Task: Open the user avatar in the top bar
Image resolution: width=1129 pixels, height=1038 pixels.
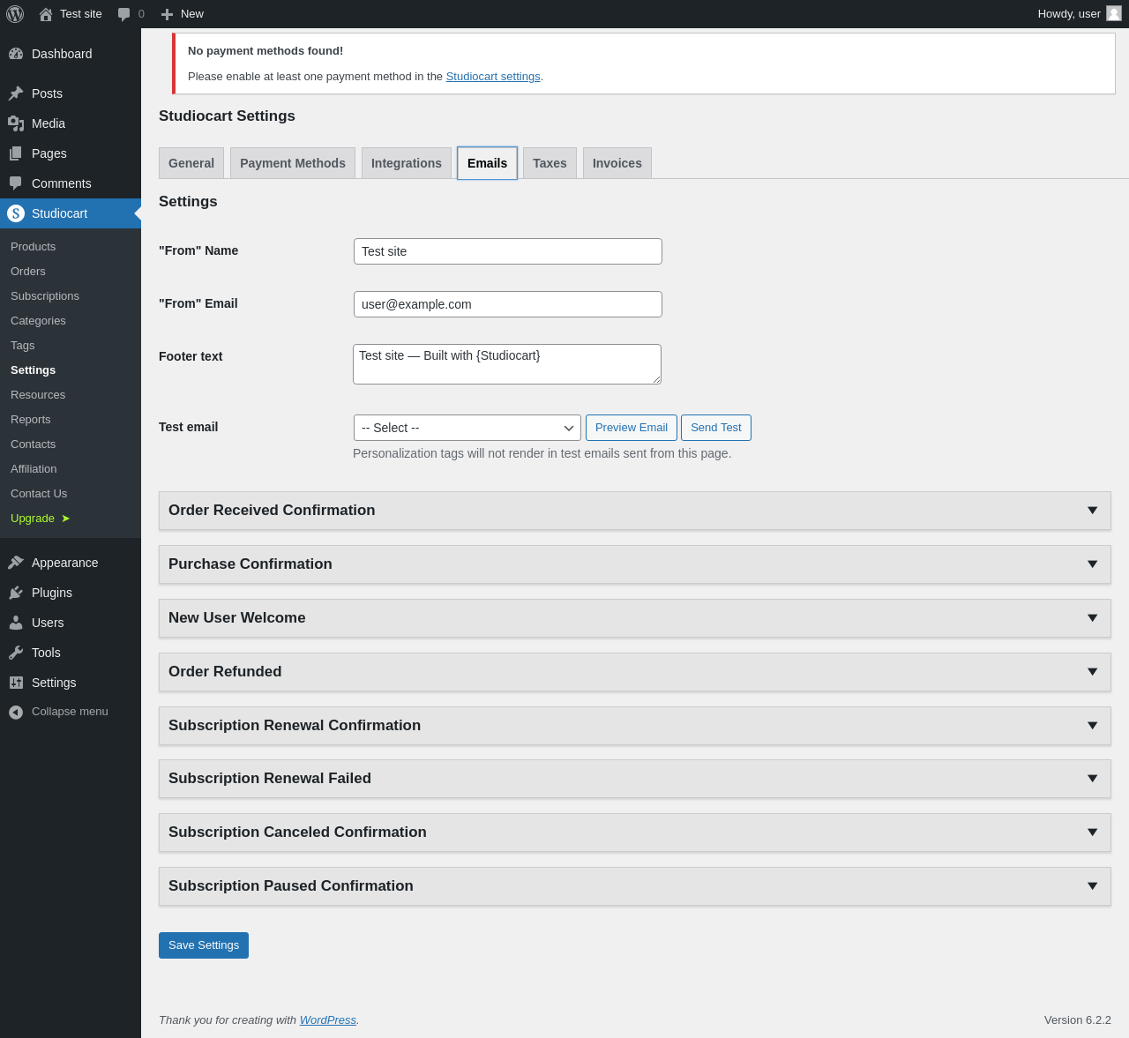Action: (1114, 13)
